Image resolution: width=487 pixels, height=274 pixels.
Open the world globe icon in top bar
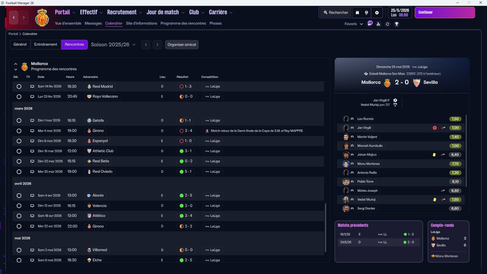(x=367, y=13)
